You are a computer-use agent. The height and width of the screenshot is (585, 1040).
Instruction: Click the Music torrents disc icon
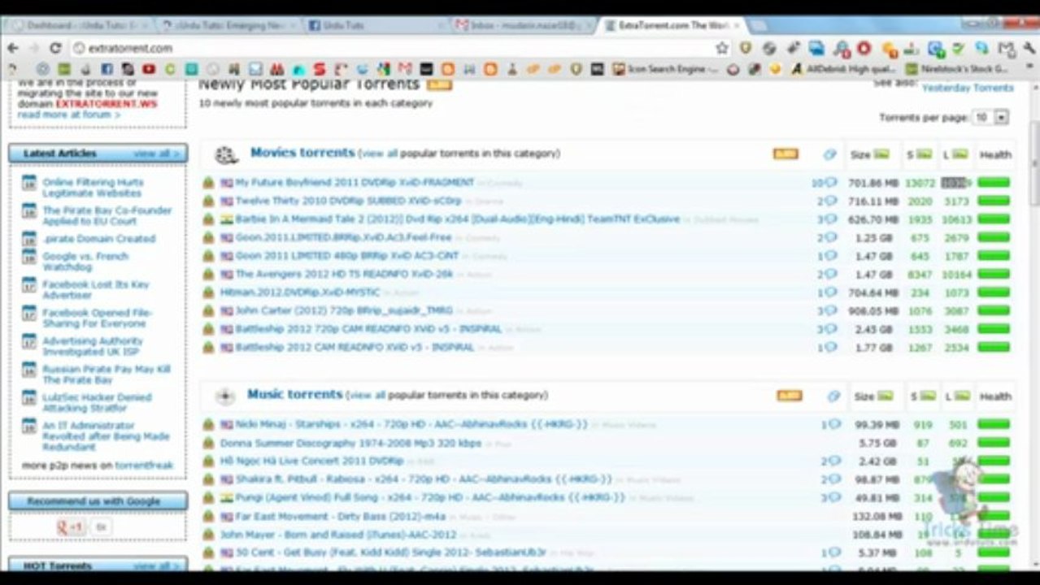225,396
